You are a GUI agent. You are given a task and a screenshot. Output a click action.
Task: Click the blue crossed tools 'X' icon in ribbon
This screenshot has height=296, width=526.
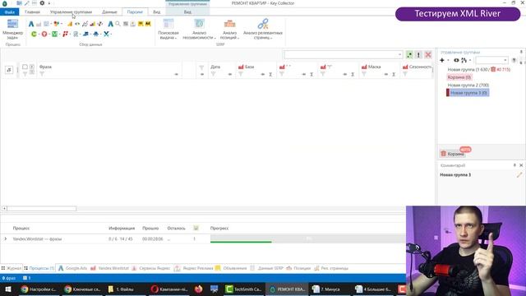[106, 34]
